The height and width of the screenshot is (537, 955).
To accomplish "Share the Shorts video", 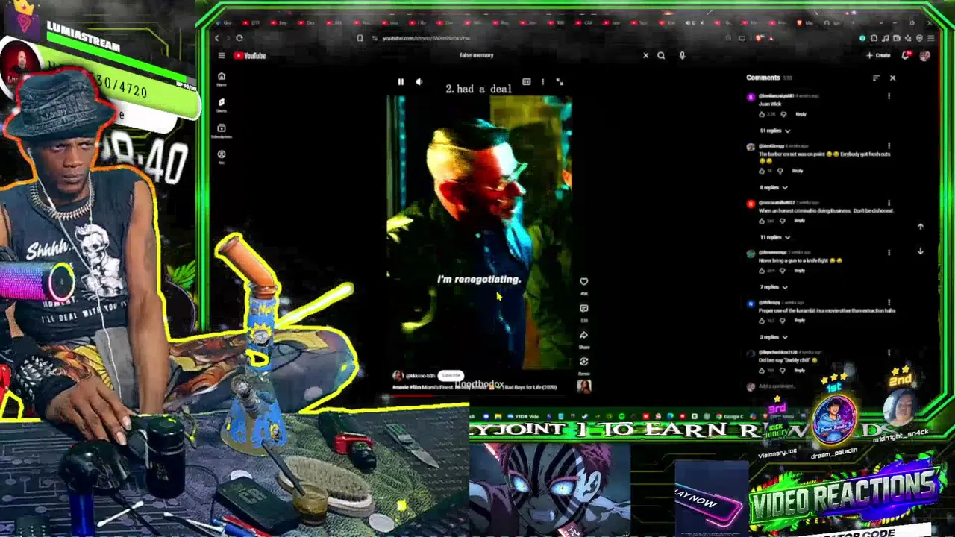I will (x=584, y=335).
